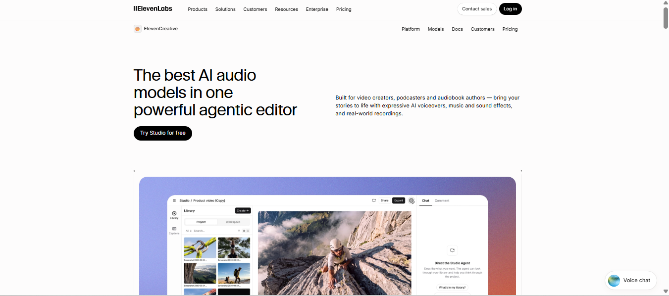Click the page scrollbar up arrow
Image resolution: width=669 pixels, height=296 pixels.
(665, 3)
